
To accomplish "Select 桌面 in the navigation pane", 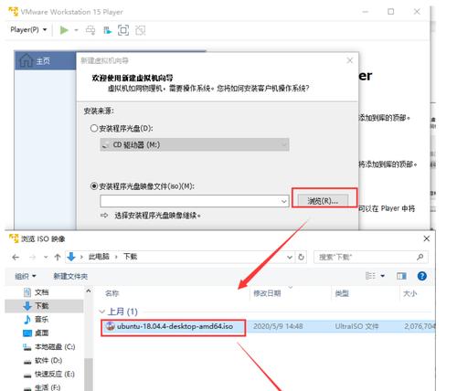I will pos(41,333).
